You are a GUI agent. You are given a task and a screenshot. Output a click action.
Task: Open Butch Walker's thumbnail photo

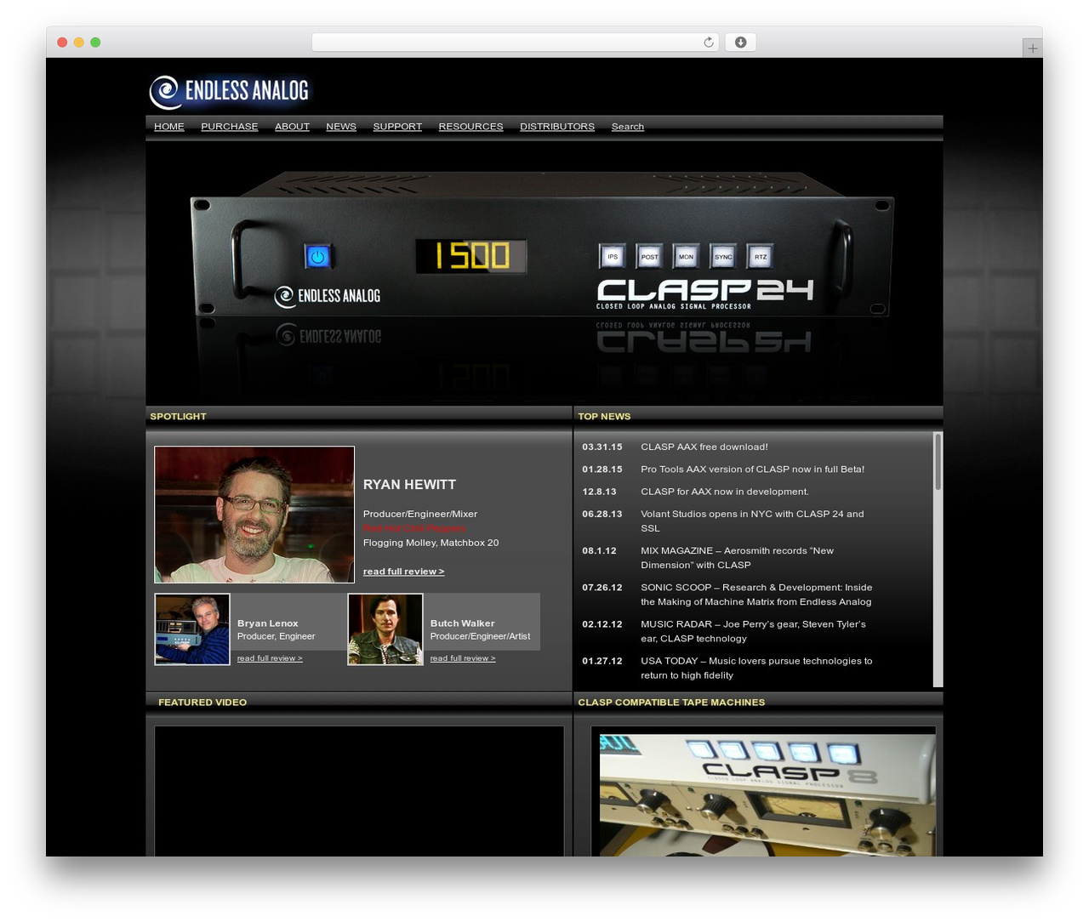tap(385, 629)
